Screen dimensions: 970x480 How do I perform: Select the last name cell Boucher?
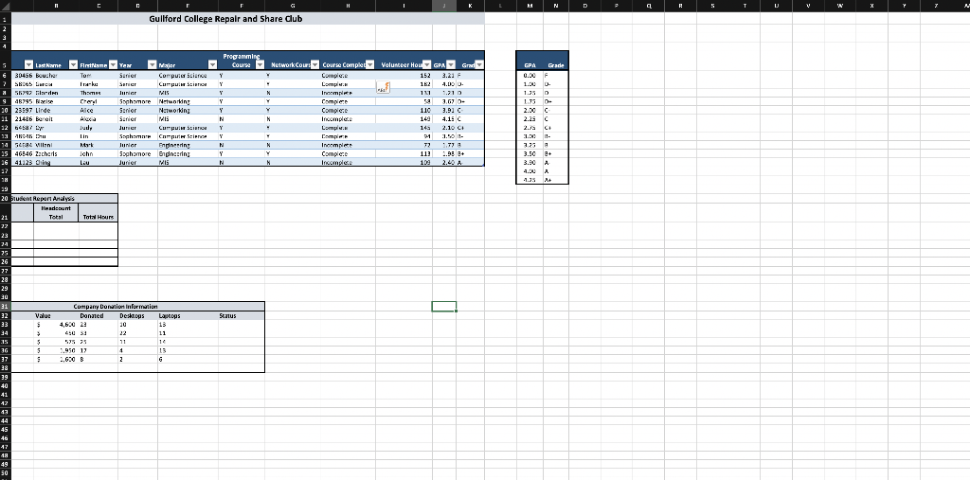coord(56,75)
